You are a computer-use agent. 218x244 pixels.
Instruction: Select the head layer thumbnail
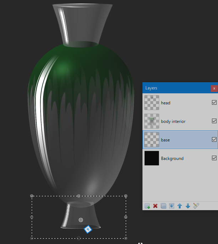pos(152,103)
